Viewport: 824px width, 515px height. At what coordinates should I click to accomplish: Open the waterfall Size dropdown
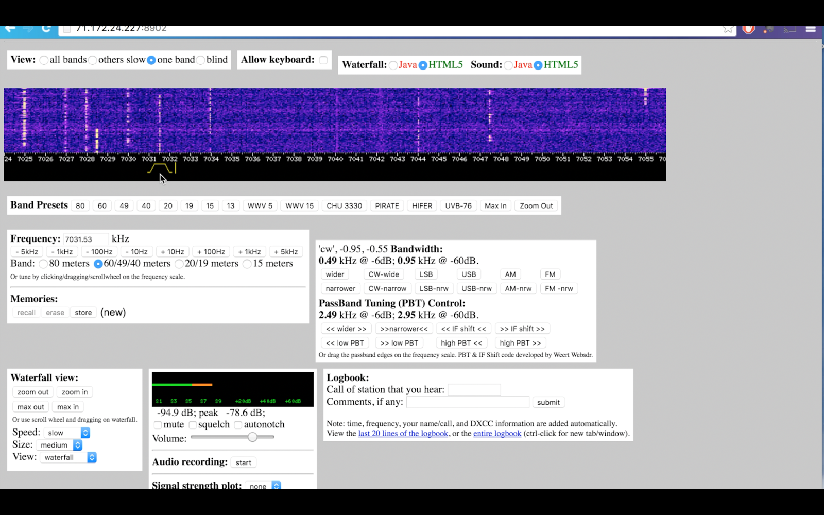coord(60,445)
